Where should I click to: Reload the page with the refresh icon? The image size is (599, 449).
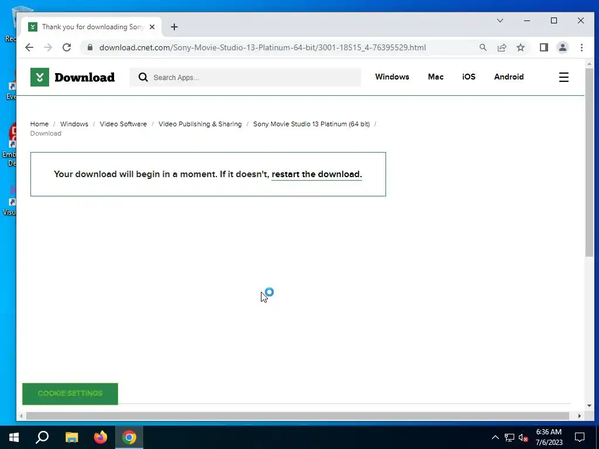[67, 47]
